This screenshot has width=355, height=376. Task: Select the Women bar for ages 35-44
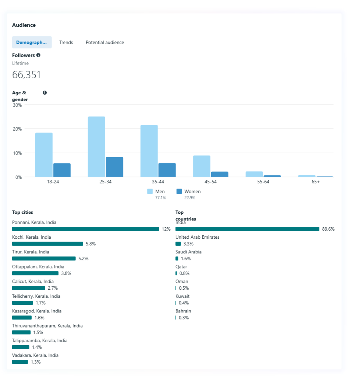(x=167, y=170)
